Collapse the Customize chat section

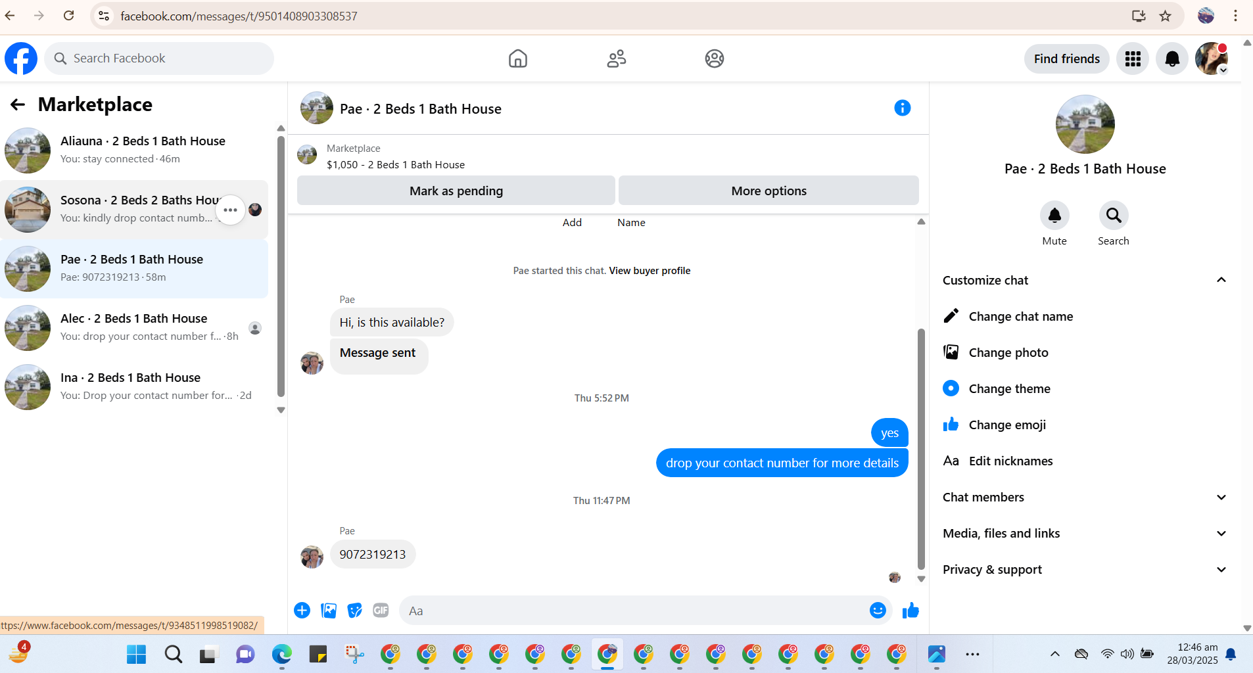(x=1221, y=280)
